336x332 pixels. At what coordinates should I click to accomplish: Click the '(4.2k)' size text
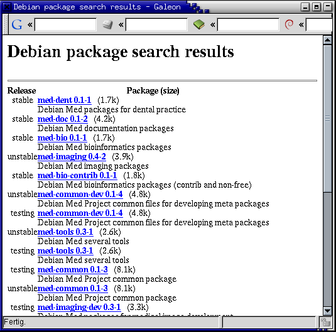(105, 119)
